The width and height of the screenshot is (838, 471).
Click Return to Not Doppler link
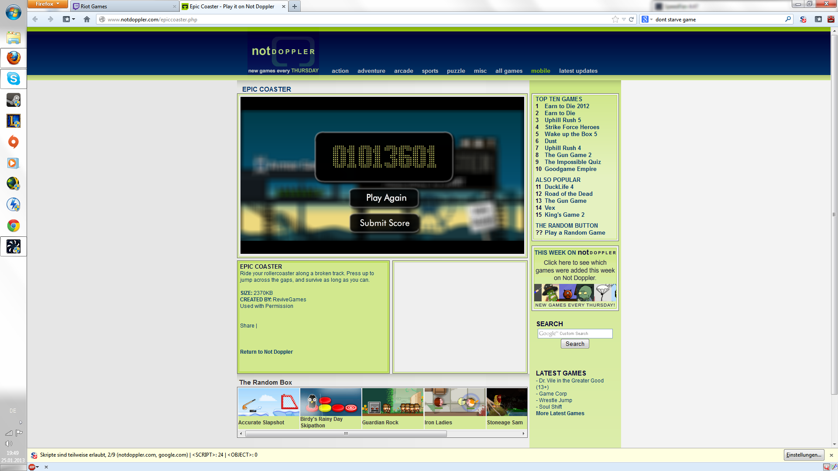point(266,352)
